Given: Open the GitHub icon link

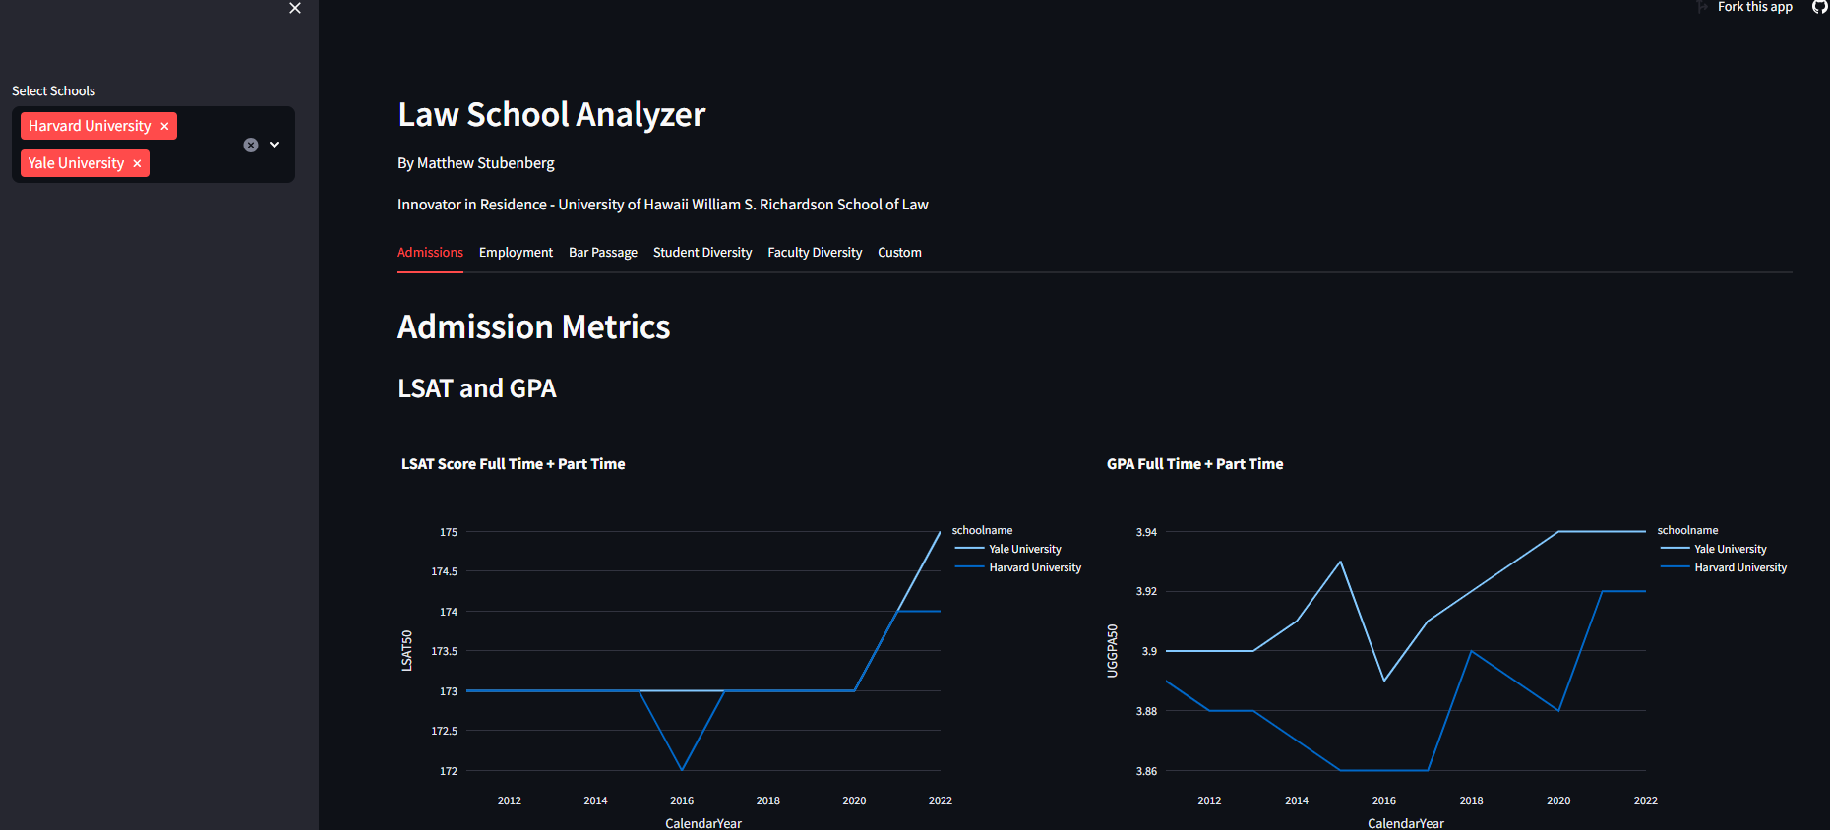Looking at the screenshot, I should point(1819,7).
